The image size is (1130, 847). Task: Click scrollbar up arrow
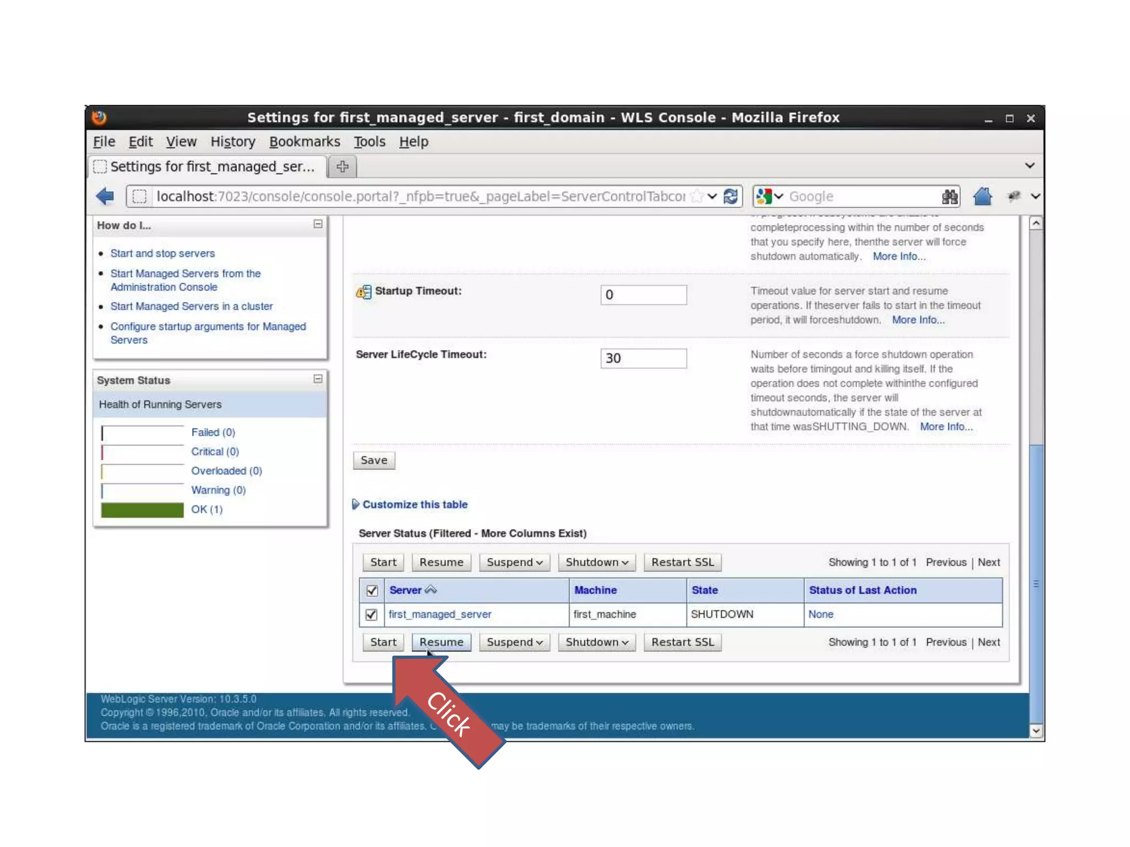(1036, 223)
